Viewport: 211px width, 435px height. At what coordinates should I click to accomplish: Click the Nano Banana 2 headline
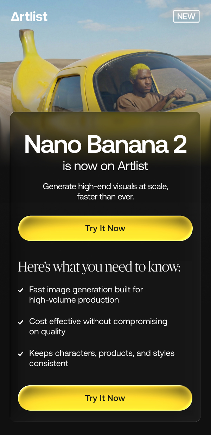pyautogui.click(x=105, y=144)
